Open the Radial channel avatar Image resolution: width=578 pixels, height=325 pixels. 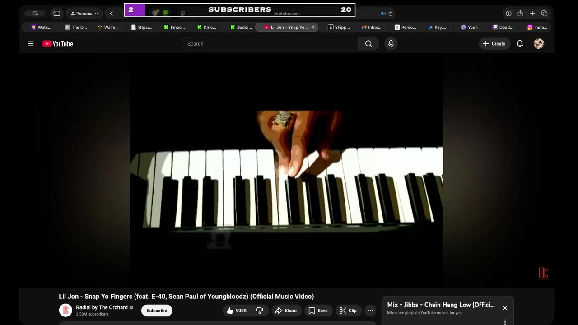[x=65, y=310]
